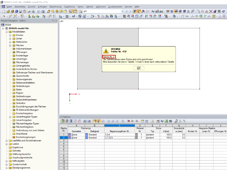This screenshot has width=227, height=170.
Task: Click the Open file folder icon
Action: coord(8,11)
